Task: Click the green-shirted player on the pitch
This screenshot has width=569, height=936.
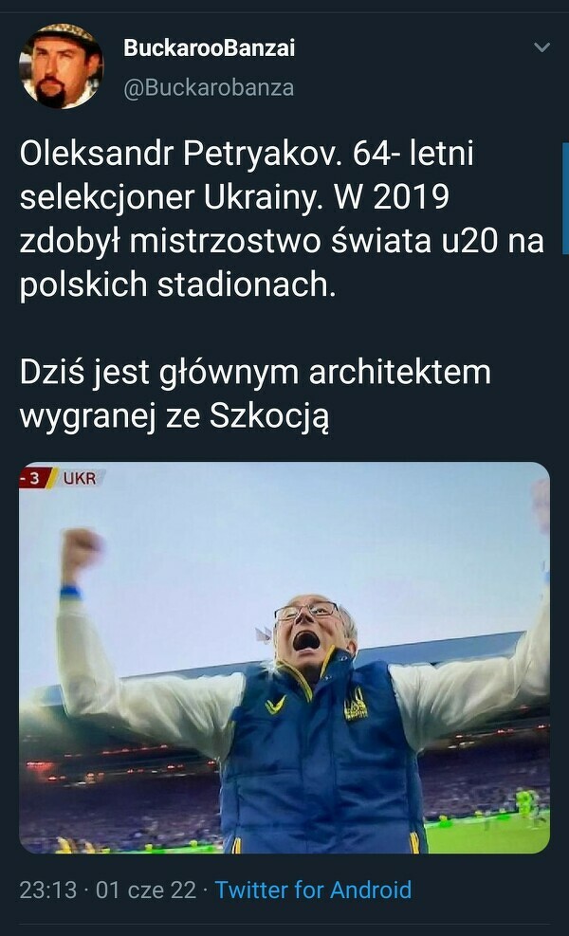Action: click(x=526, y=800)
